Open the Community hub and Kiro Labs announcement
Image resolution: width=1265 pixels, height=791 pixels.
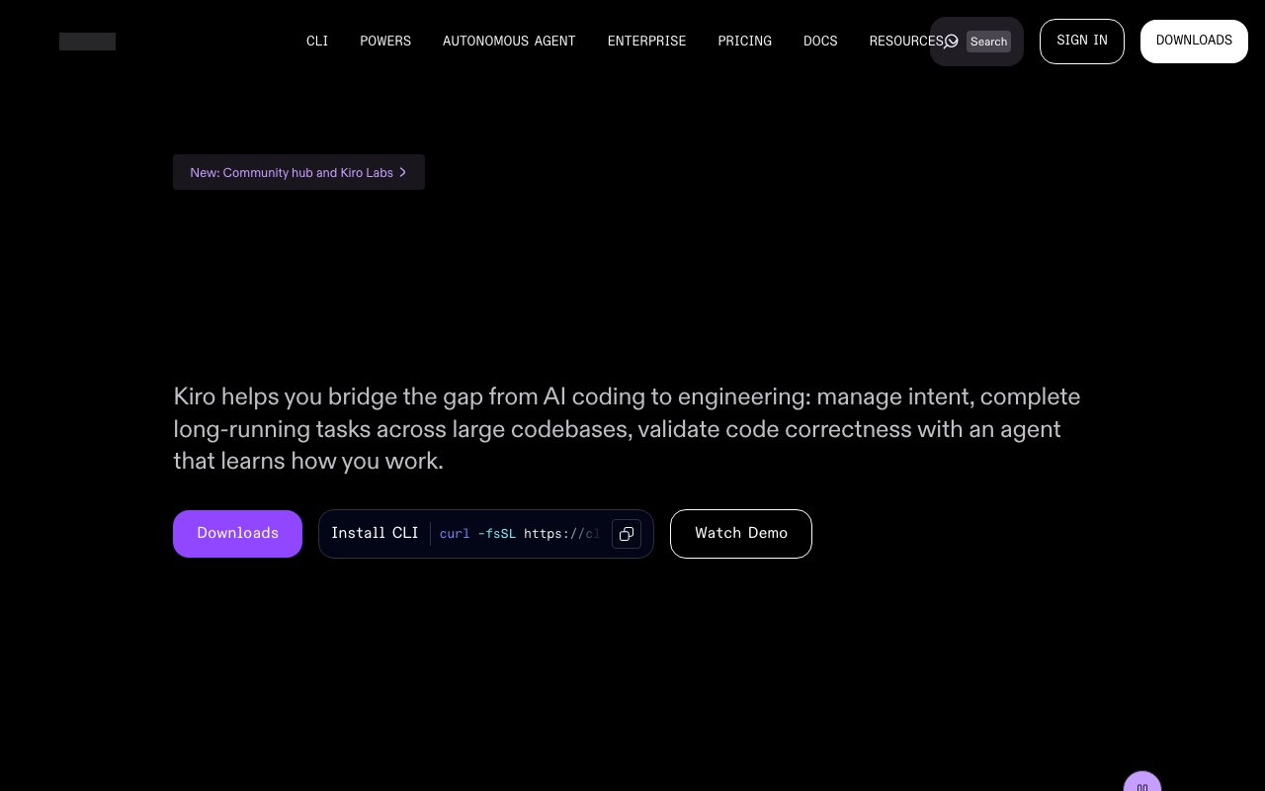pos(298,172)
